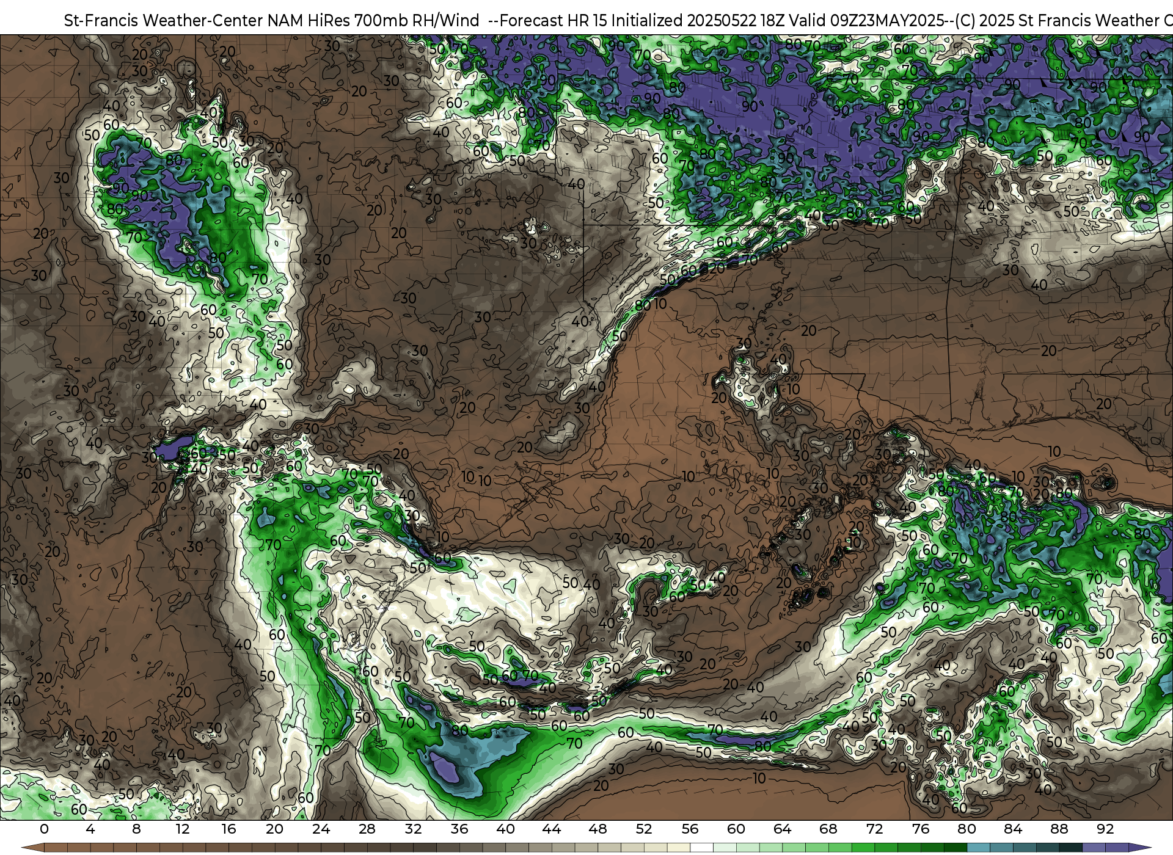This screenshot has height=855, width=1173.
Task: Click the colorbar scale label 48
Action: [x=597, y=829]
